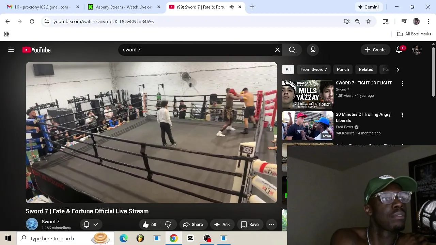436x245 pixels.
Task: Go to YouTube home via logo
Action: [36, 50]
